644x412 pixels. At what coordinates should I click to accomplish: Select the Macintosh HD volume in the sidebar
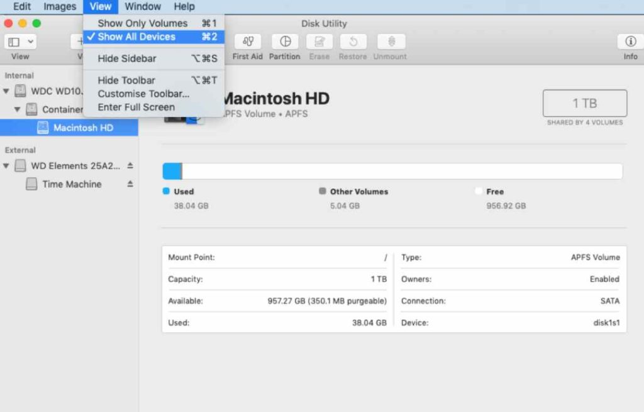point(69,128)
